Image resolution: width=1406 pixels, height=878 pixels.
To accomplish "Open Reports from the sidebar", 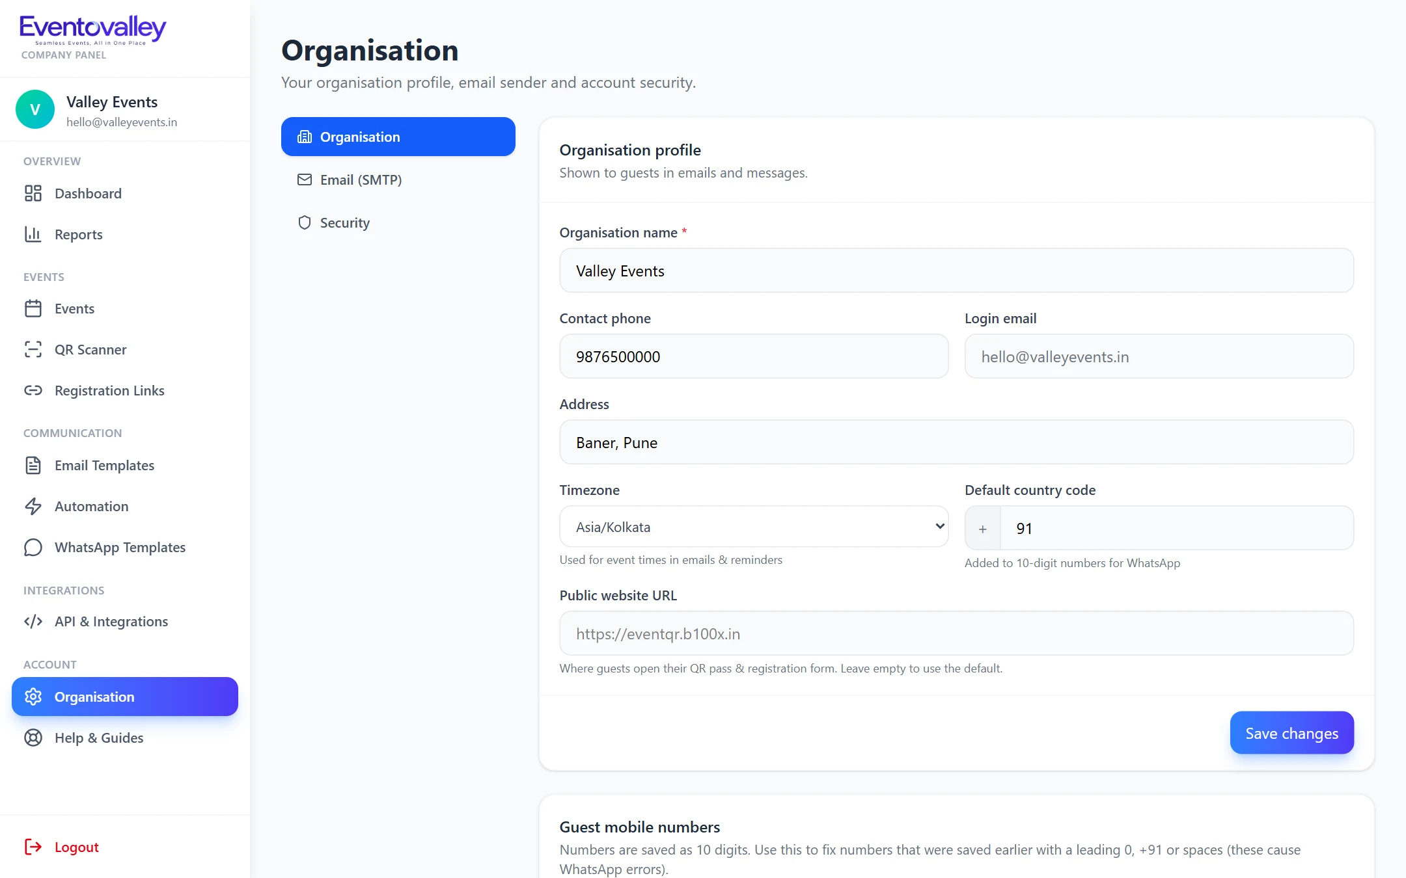I will [x=125, y=234].
